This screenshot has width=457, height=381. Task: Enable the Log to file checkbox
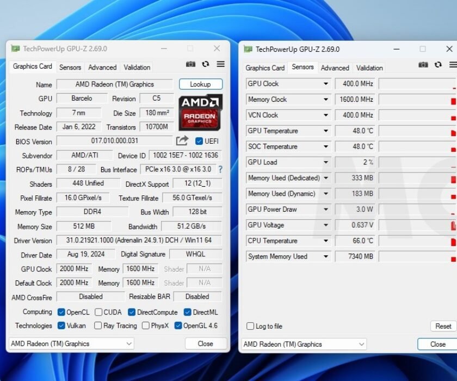point(250,326)
